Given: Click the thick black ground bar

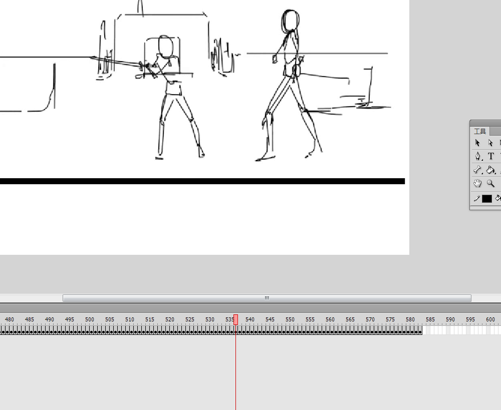Looking at the screenshot, I should click(x=202, y=181).
